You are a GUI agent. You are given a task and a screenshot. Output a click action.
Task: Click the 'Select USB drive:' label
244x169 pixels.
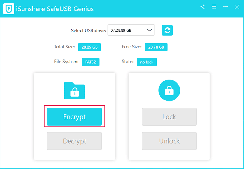tap(88, 30)
